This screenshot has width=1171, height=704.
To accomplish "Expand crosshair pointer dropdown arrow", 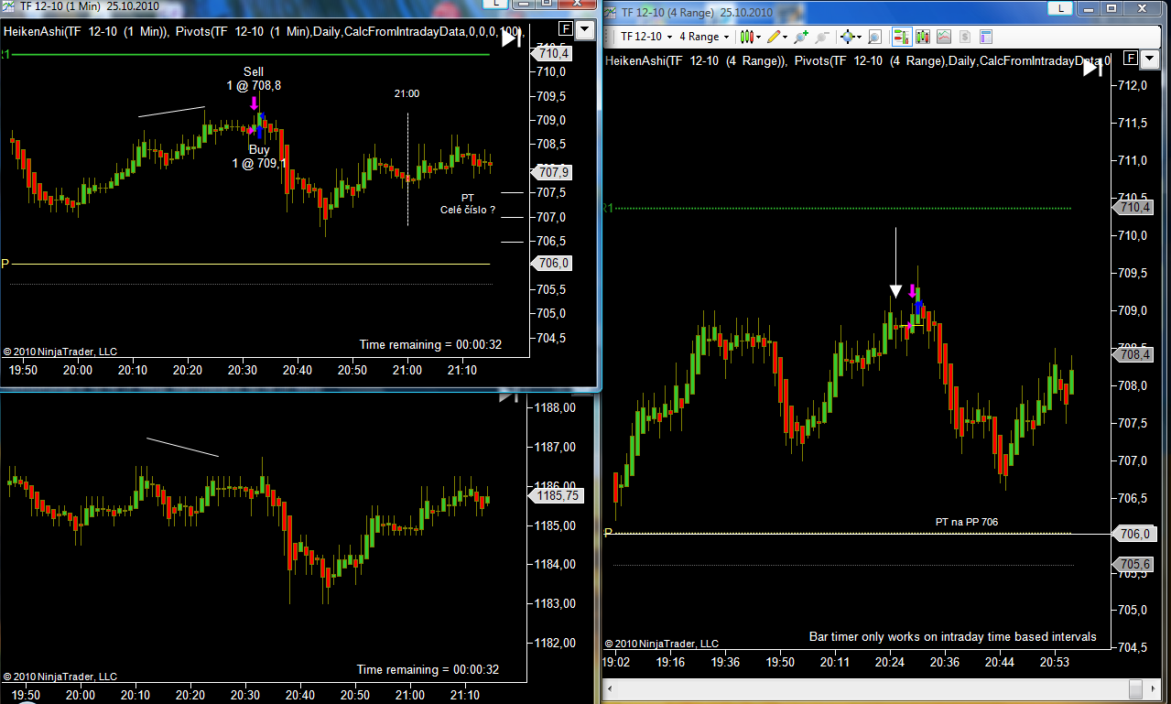I will click(859, 38).
